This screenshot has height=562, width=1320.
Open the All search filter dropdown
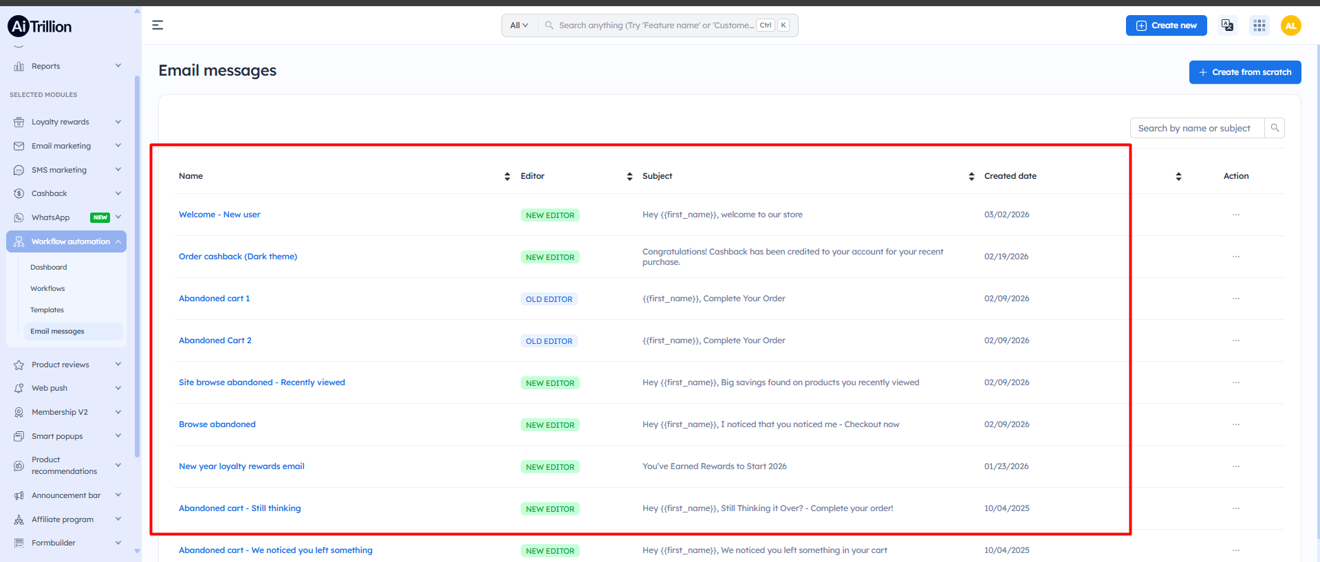519,25
